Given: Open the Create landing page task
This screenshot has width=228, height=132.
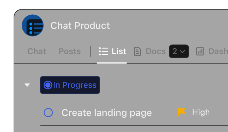Looking at the screenshot, I should point(107,113).
